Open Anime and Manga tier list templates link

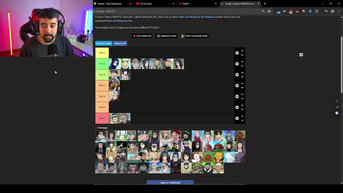196,17
